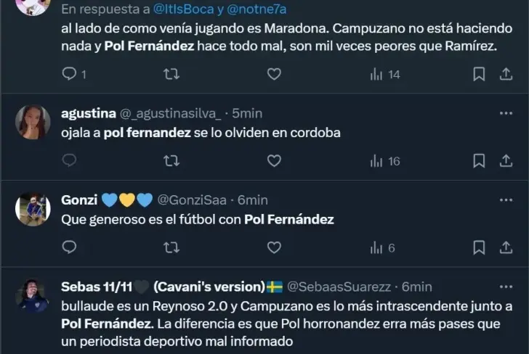Image resolution: width=529 pixels, height=354 pixels.
Task: Share agustina's tweet
Action: click(x=505, y=161)
